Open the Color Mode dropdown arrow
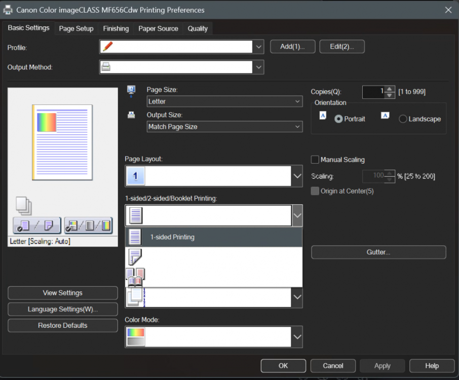459x380 pixels. coord(297,337)
